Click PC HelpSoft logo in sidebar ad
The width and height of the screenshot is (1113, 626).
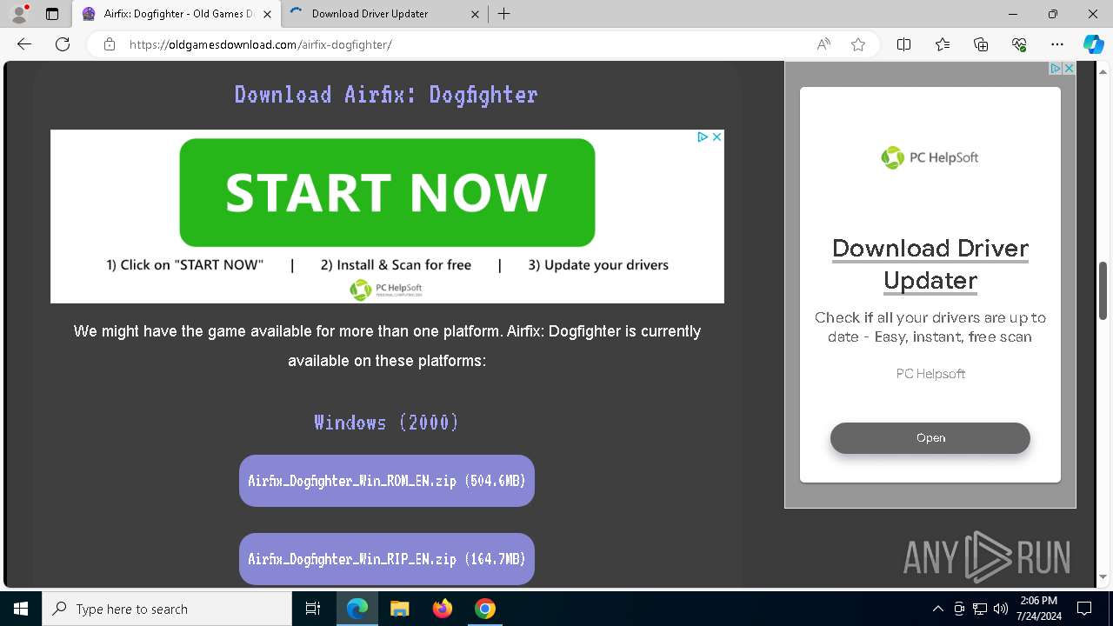pyautogui.click(x=930, y=157)
